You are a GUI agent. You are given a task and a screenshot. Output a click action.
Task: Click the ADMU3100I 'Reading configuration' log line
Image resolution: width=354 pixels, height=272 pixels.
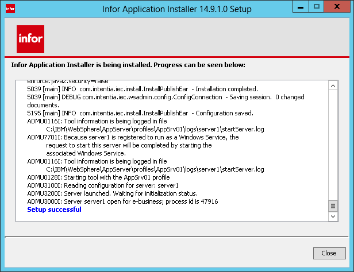pos(103,186)
